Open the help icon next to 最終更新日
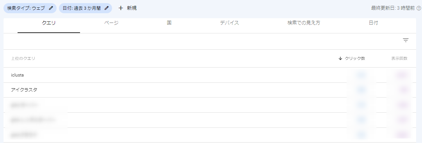The height and width of the screenshot is (143, 422). tap(419, 8)
